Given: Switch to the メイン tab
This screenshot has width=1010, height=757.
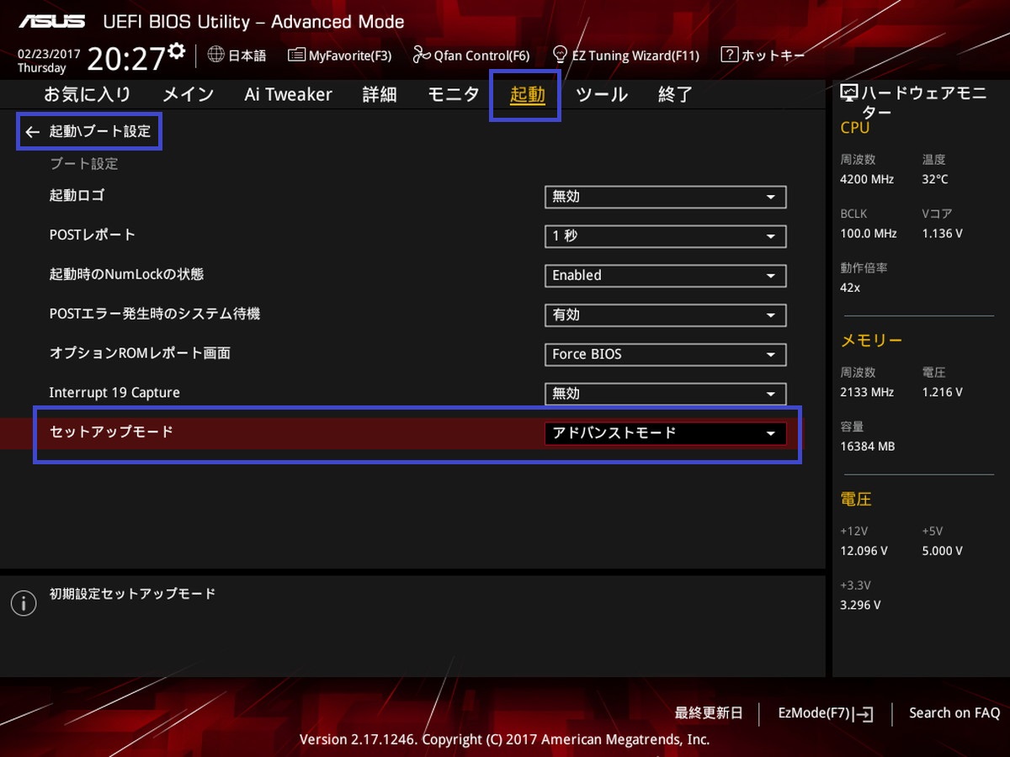Looking at the screenshot, I should point(188,94).
